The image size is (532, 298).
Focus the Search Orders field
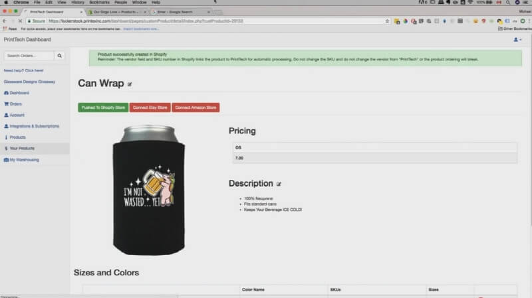(29, 56)
